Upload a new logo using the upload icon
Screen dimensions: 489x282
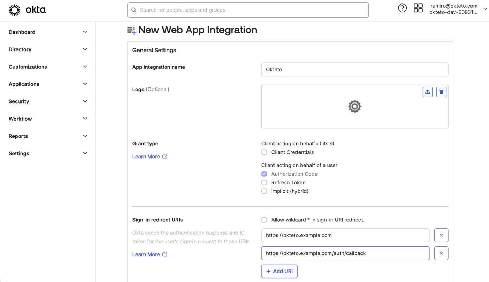428,92
